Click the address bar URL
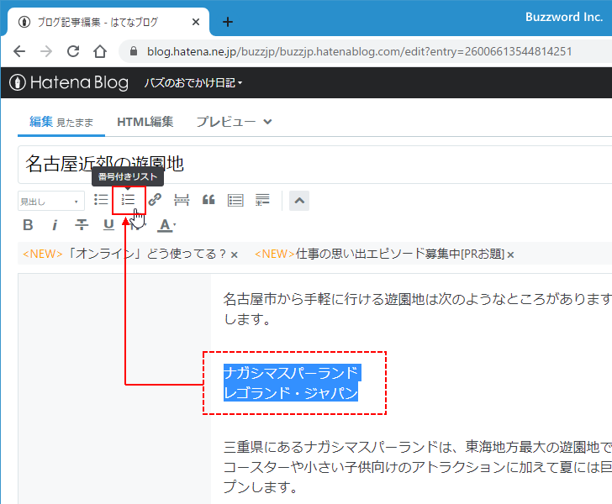Image resolution: width=612 pixels, height=504 pixels. click(x=360, y=51)
